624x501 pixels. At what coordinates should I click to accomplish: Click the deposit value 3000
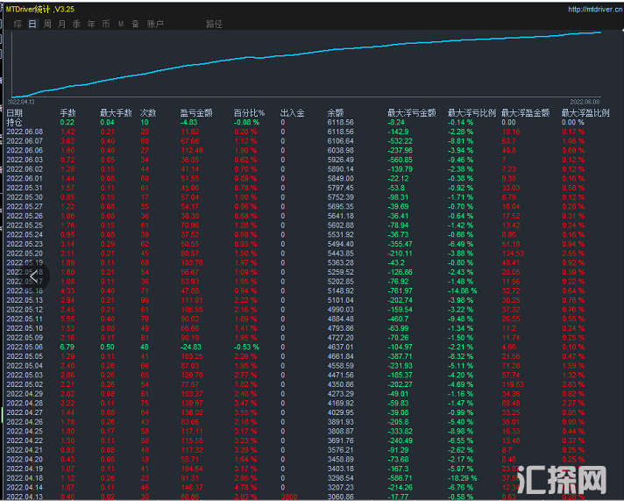pyautogui.click(x=289, y=497)
